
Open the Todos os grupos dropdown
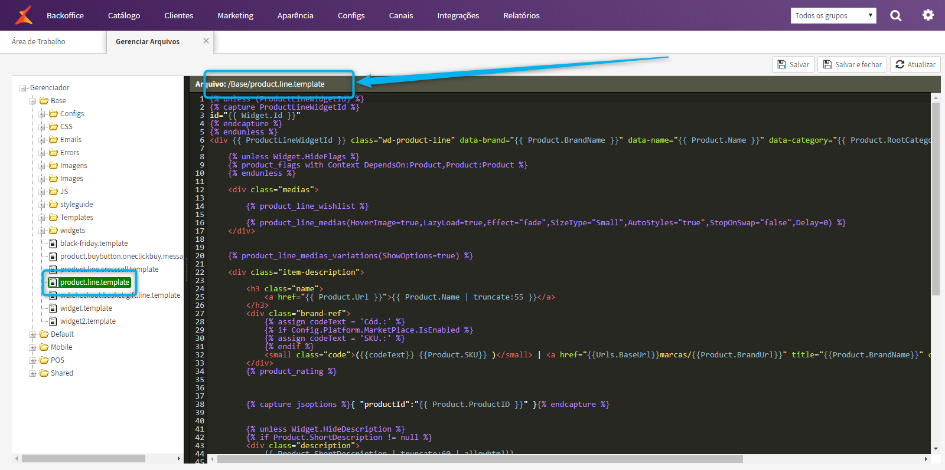(x=833, y=15)
